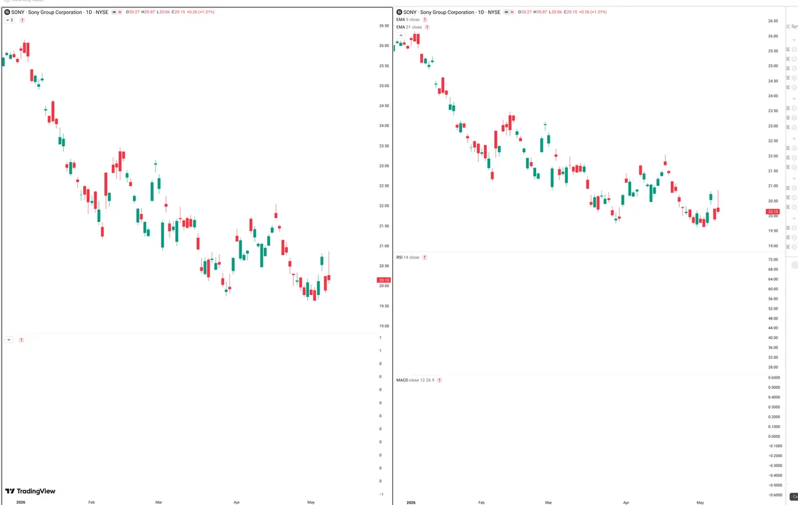Viewport: 798px width, 505px height.
Task: Expand the collapsed indicator legend showing 2 on left chart
Action: tap(9, 21)
